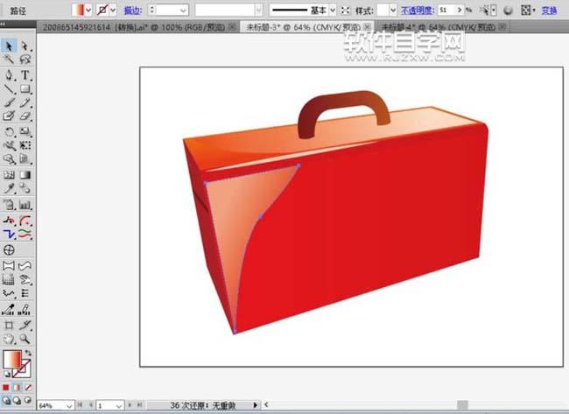This screenshot has height=414, width=569.
Task: Choose the Rectangle tool
Action: (25, 88)
